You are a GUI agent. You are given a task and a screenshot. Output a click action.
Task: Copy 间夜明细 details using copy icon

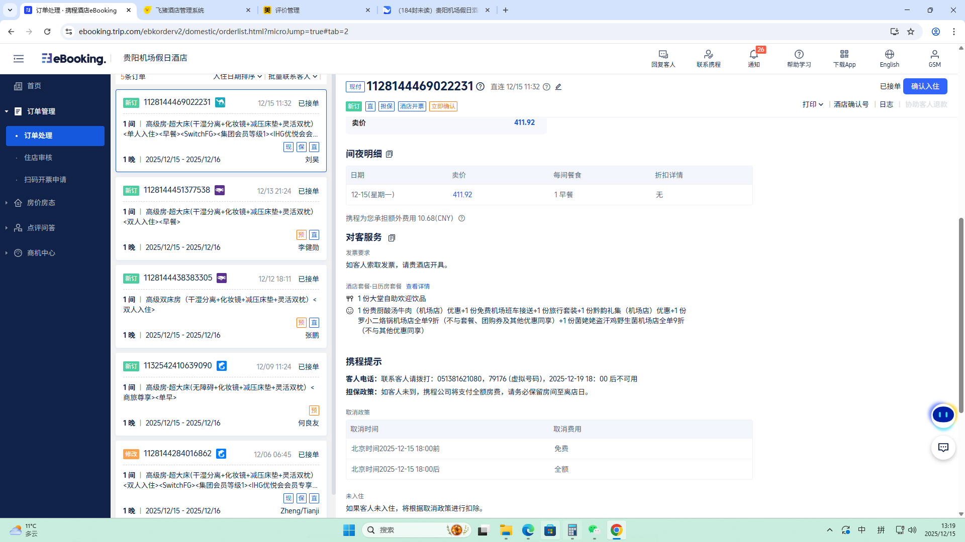click(x=389, y=154)
